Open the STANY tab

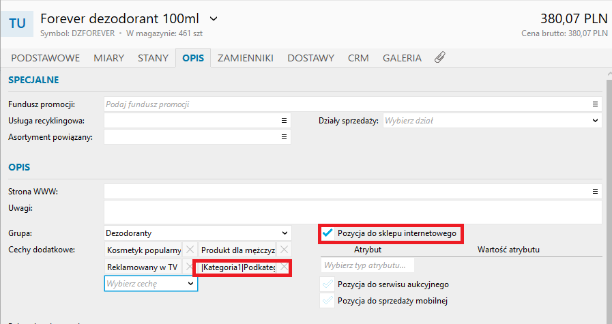[x=153, y=58]
